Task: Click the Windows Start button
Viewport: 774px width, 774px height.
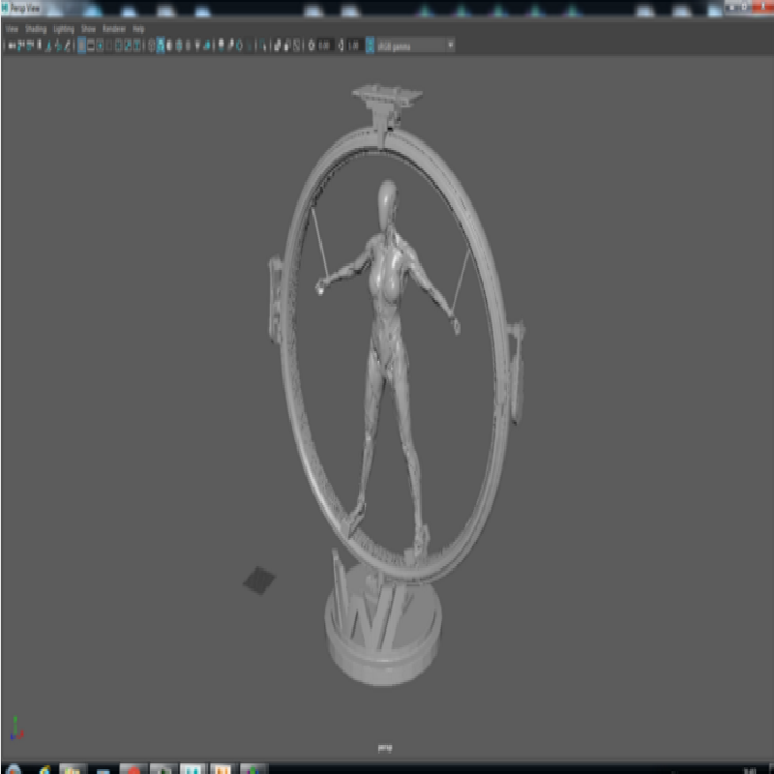Action: 14,768
